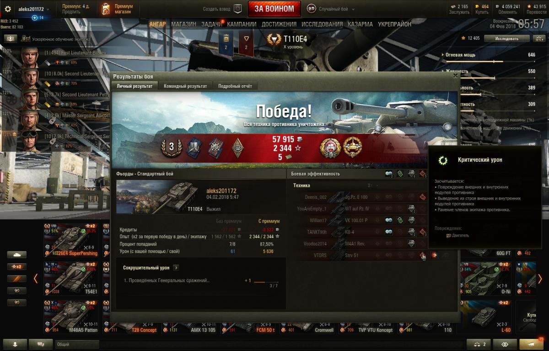
Task: Toggle the x2 bonus carousel filter
Action: click(16, 266)
